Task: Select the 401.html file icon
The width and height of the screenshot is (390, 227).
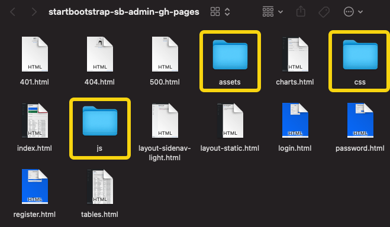Action: 35,54
